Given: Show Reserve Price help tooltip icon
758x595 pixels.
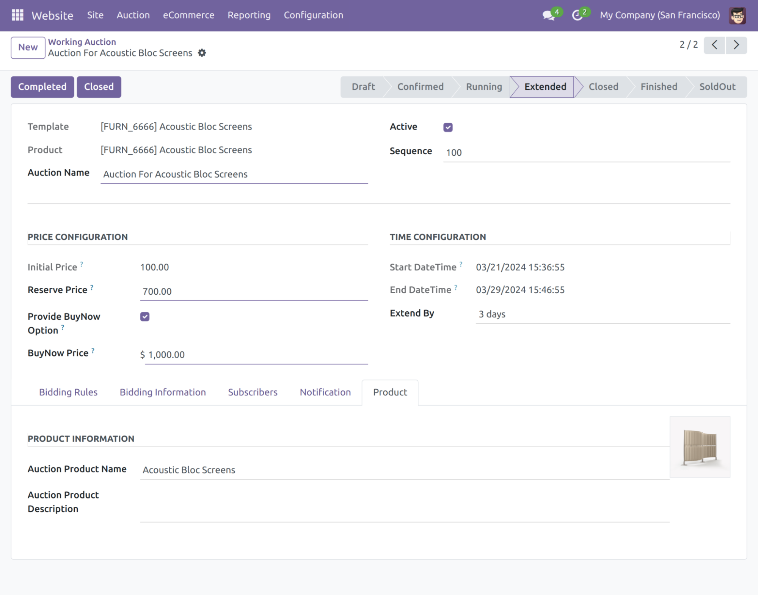Looking at the screenshot, I should [x=92, y=287].
